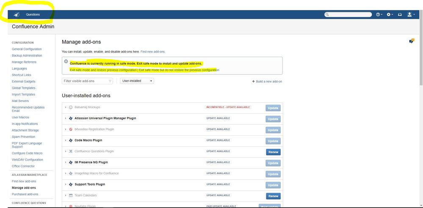423x208 pixels.
Task: Click the Confluence Questions Plugin icon
Action: (x=71, y=151)
